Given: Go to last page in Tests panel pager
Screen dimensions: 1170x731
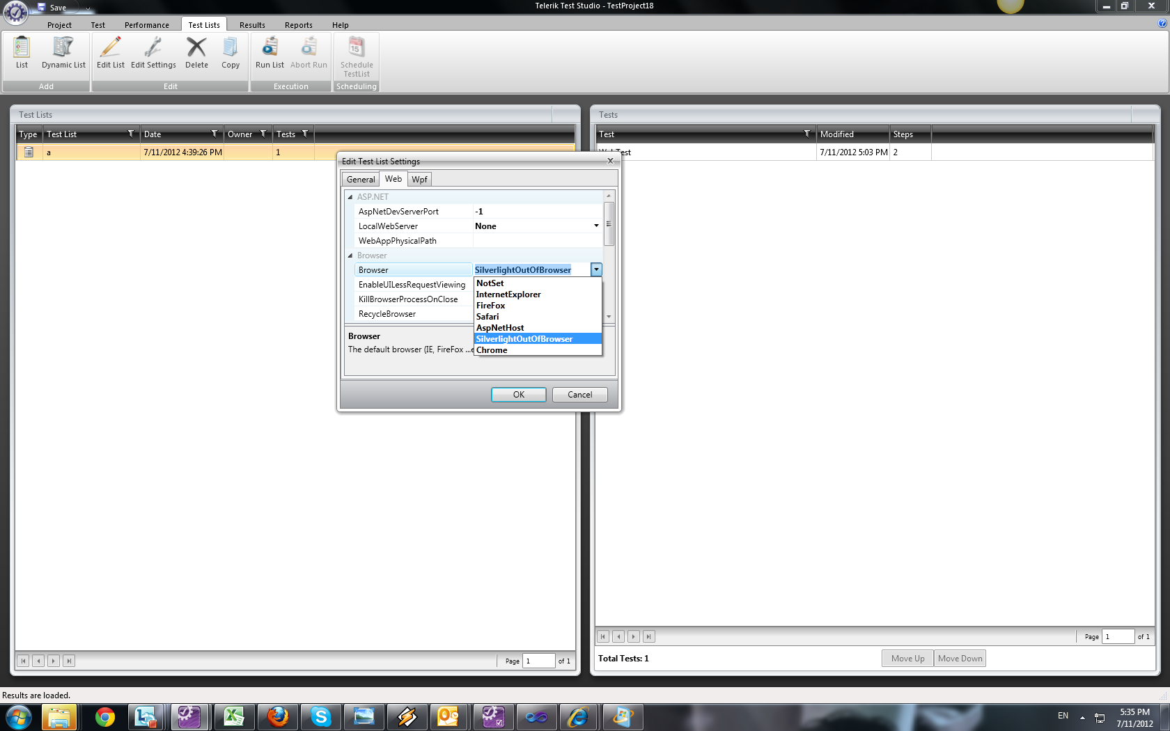Looking at the screenshot, I should [x=649, y=636].
